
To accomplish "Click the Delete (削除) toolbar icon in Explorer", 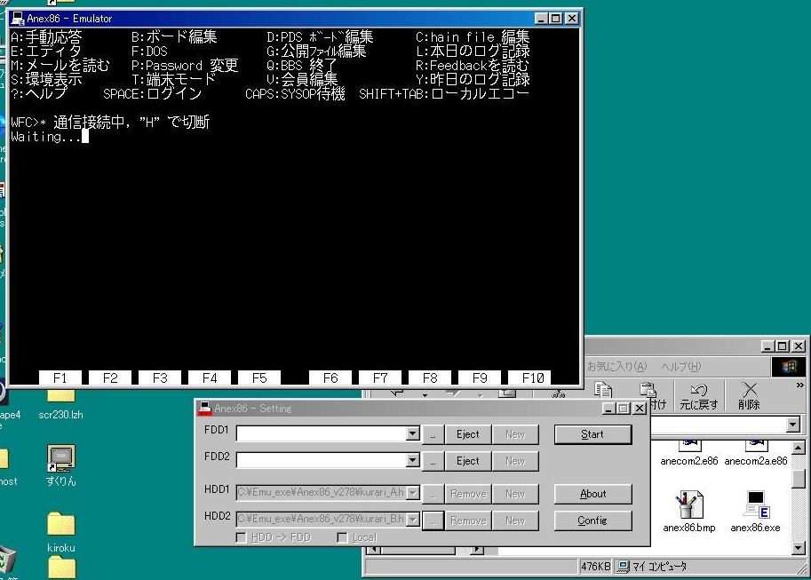I will pyautogui.click(x=749, y=396).
